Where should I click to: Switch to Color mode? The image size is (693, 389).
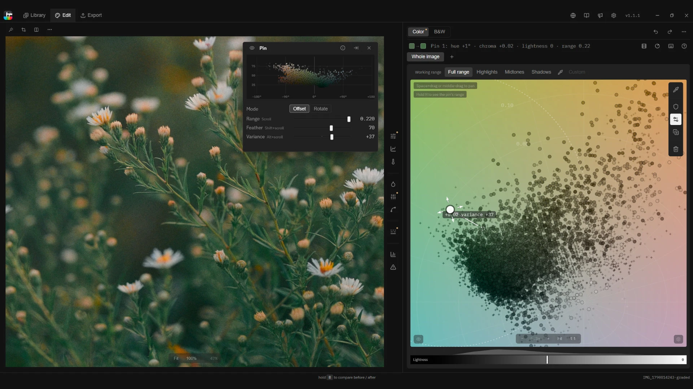click(x=418, y=32)
